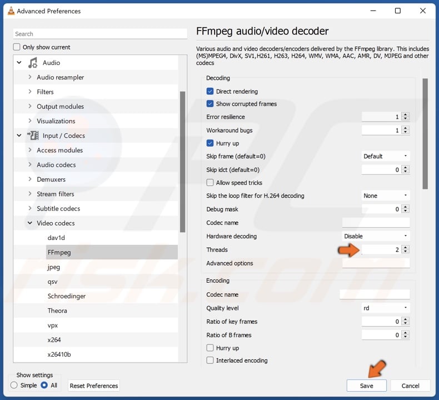
Task: Select vpx codec item
Action: (53, 325)
